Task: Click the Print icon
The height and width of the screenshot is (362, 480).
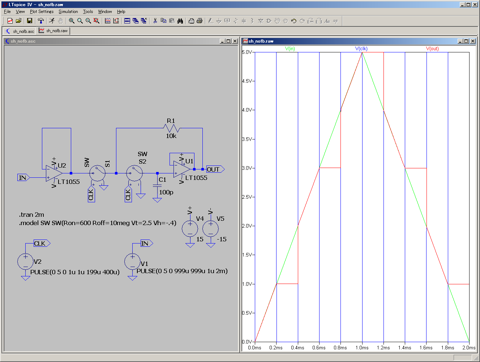Action: click(x=199, y=21)
